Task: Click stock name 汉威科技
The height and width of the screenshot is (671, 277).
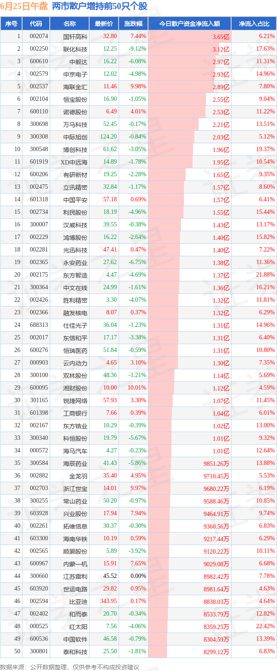Action: 75,225
